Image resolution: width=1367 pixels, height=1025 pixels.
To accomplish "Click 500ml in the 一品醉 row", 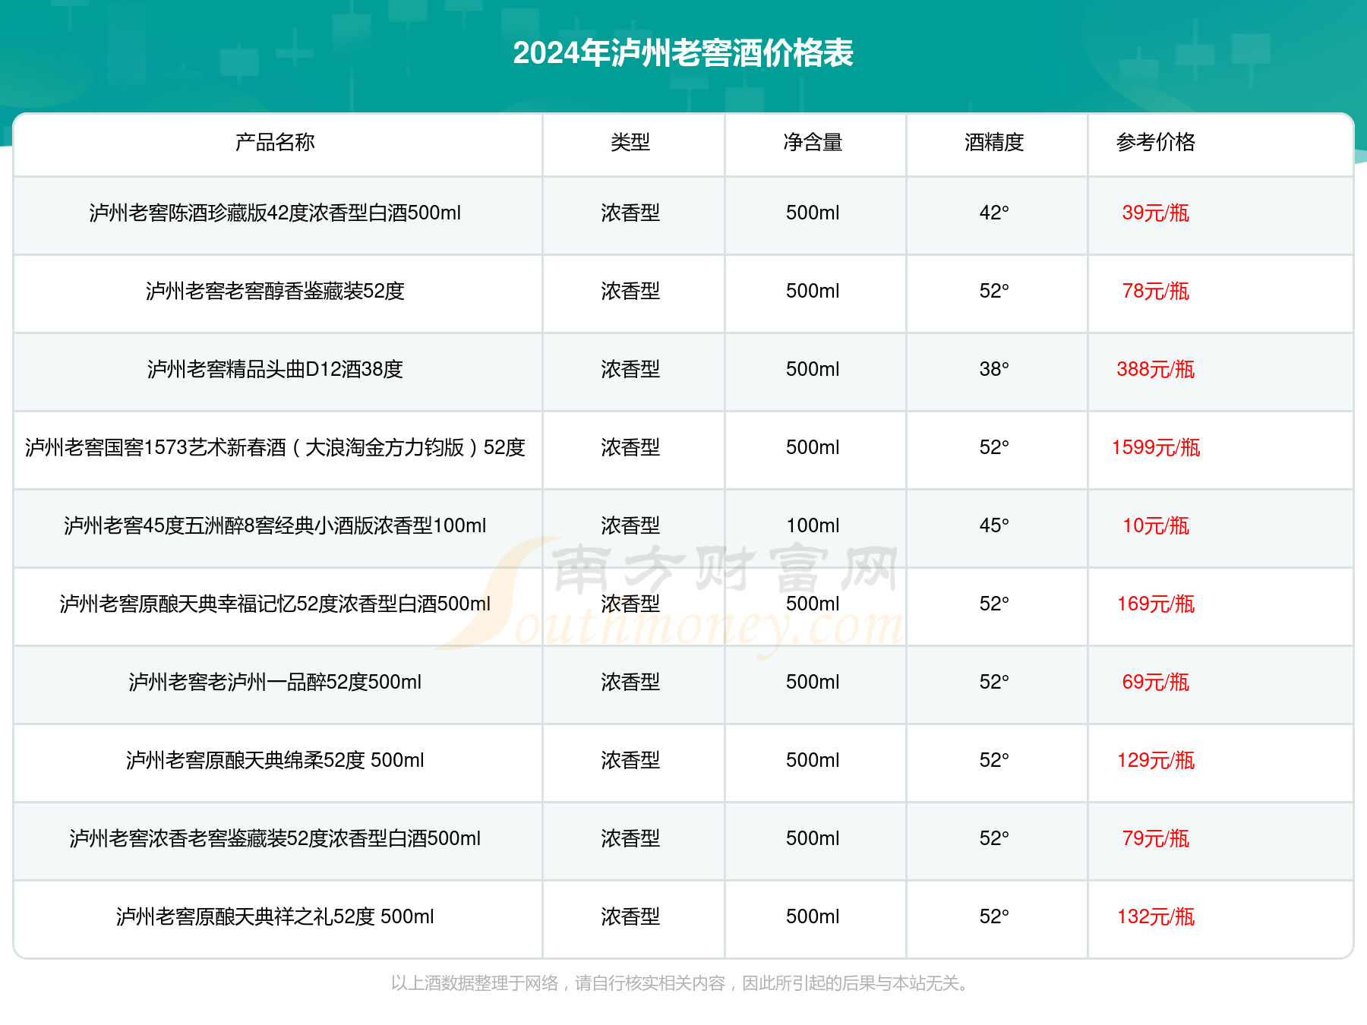I will 813,682.
